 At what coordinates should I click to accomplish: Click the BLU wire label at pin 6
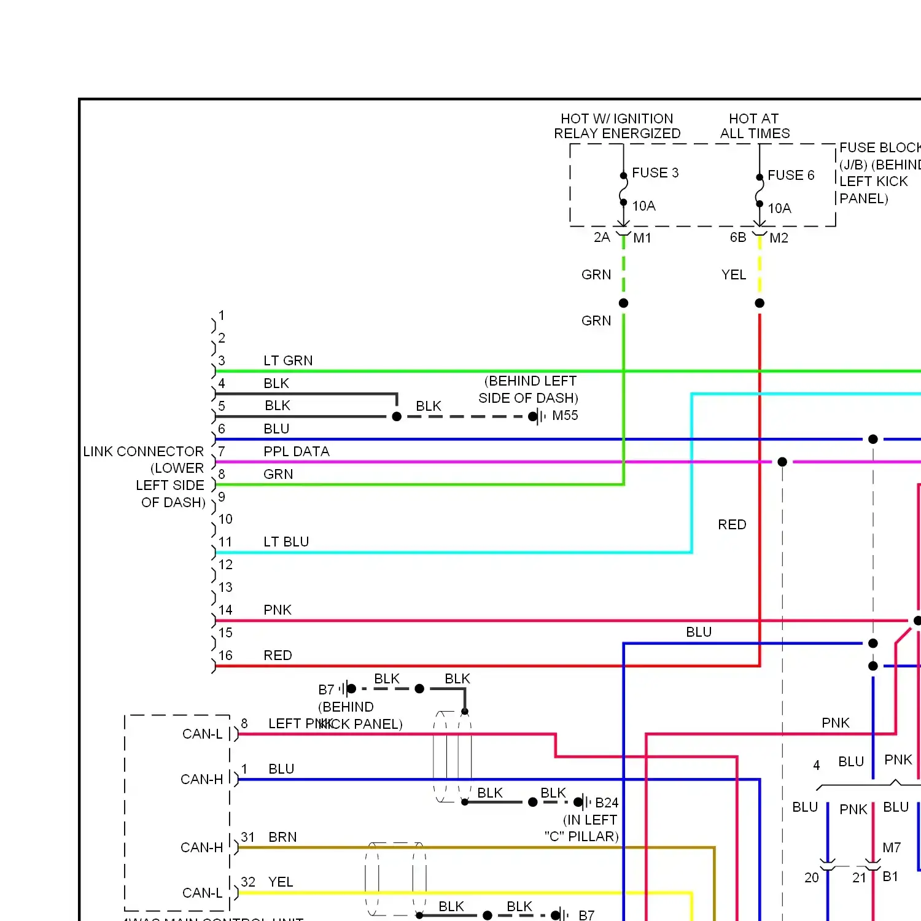click(276, 429)
